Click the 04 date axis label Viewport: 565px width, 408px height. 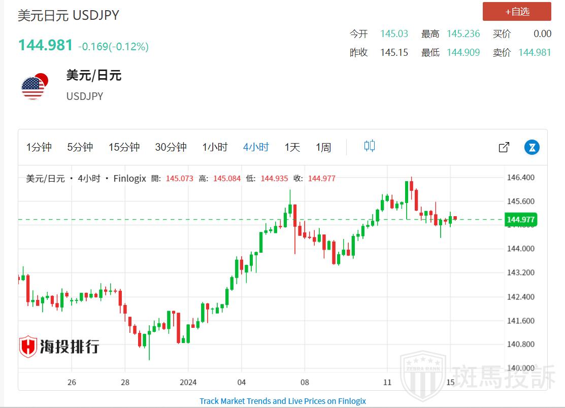click(x=242, y=383)
